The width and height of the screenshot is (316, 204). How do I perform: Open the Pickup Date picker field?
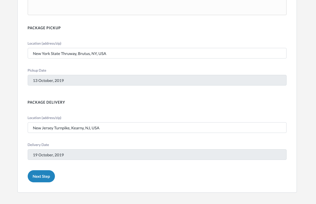pyautogui.click(x=157, y=80)
